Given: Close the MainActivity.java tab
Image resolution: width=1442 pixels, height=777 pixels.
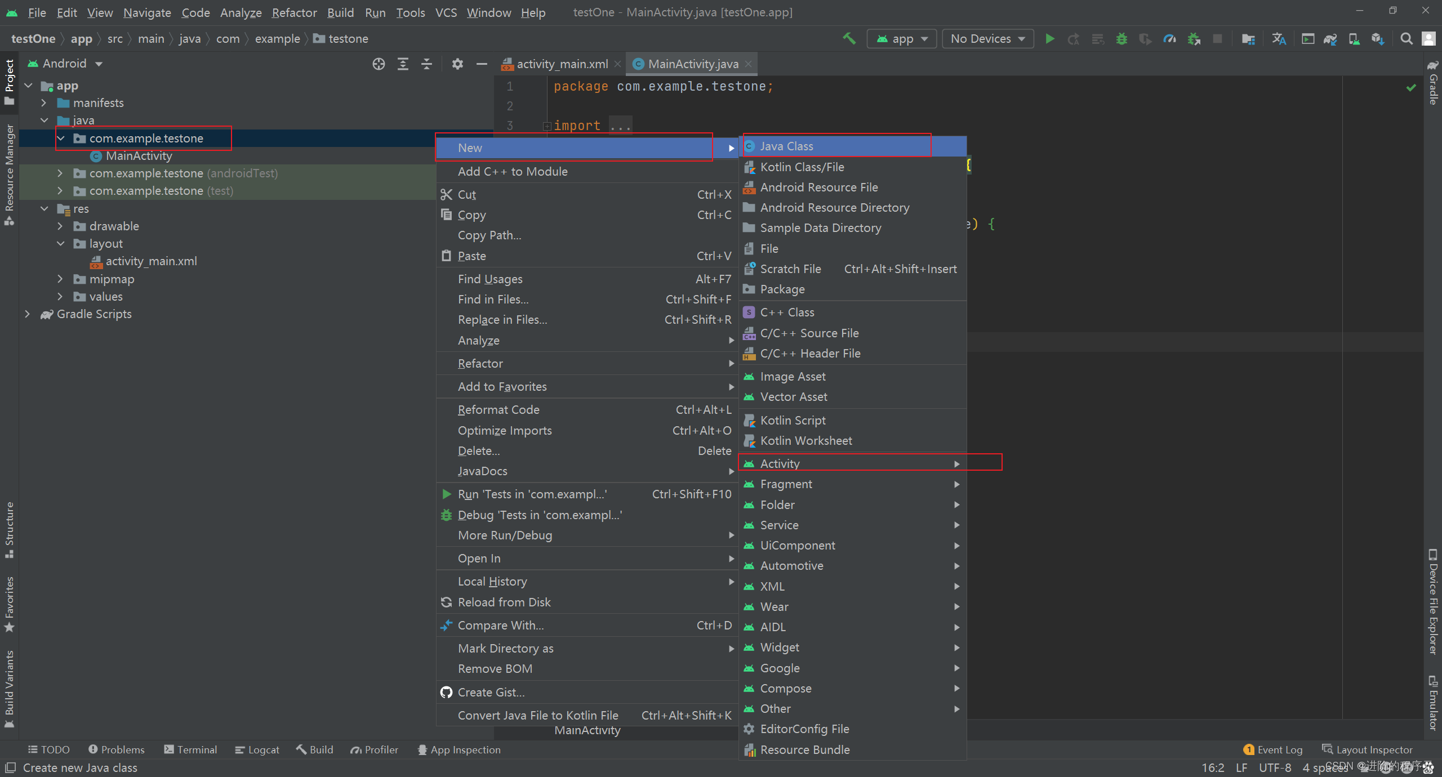Looking at the screenshot, I should (748, 64).
